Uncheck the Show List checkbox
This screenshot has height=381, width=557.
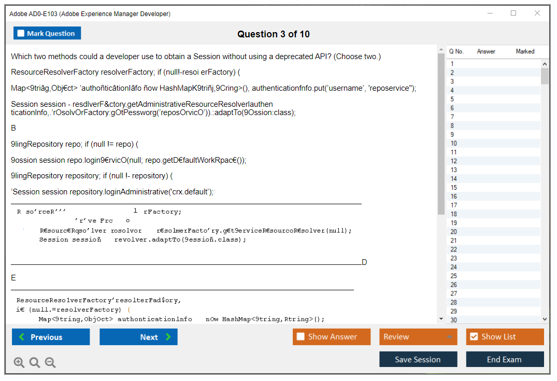tap(474, 337)
